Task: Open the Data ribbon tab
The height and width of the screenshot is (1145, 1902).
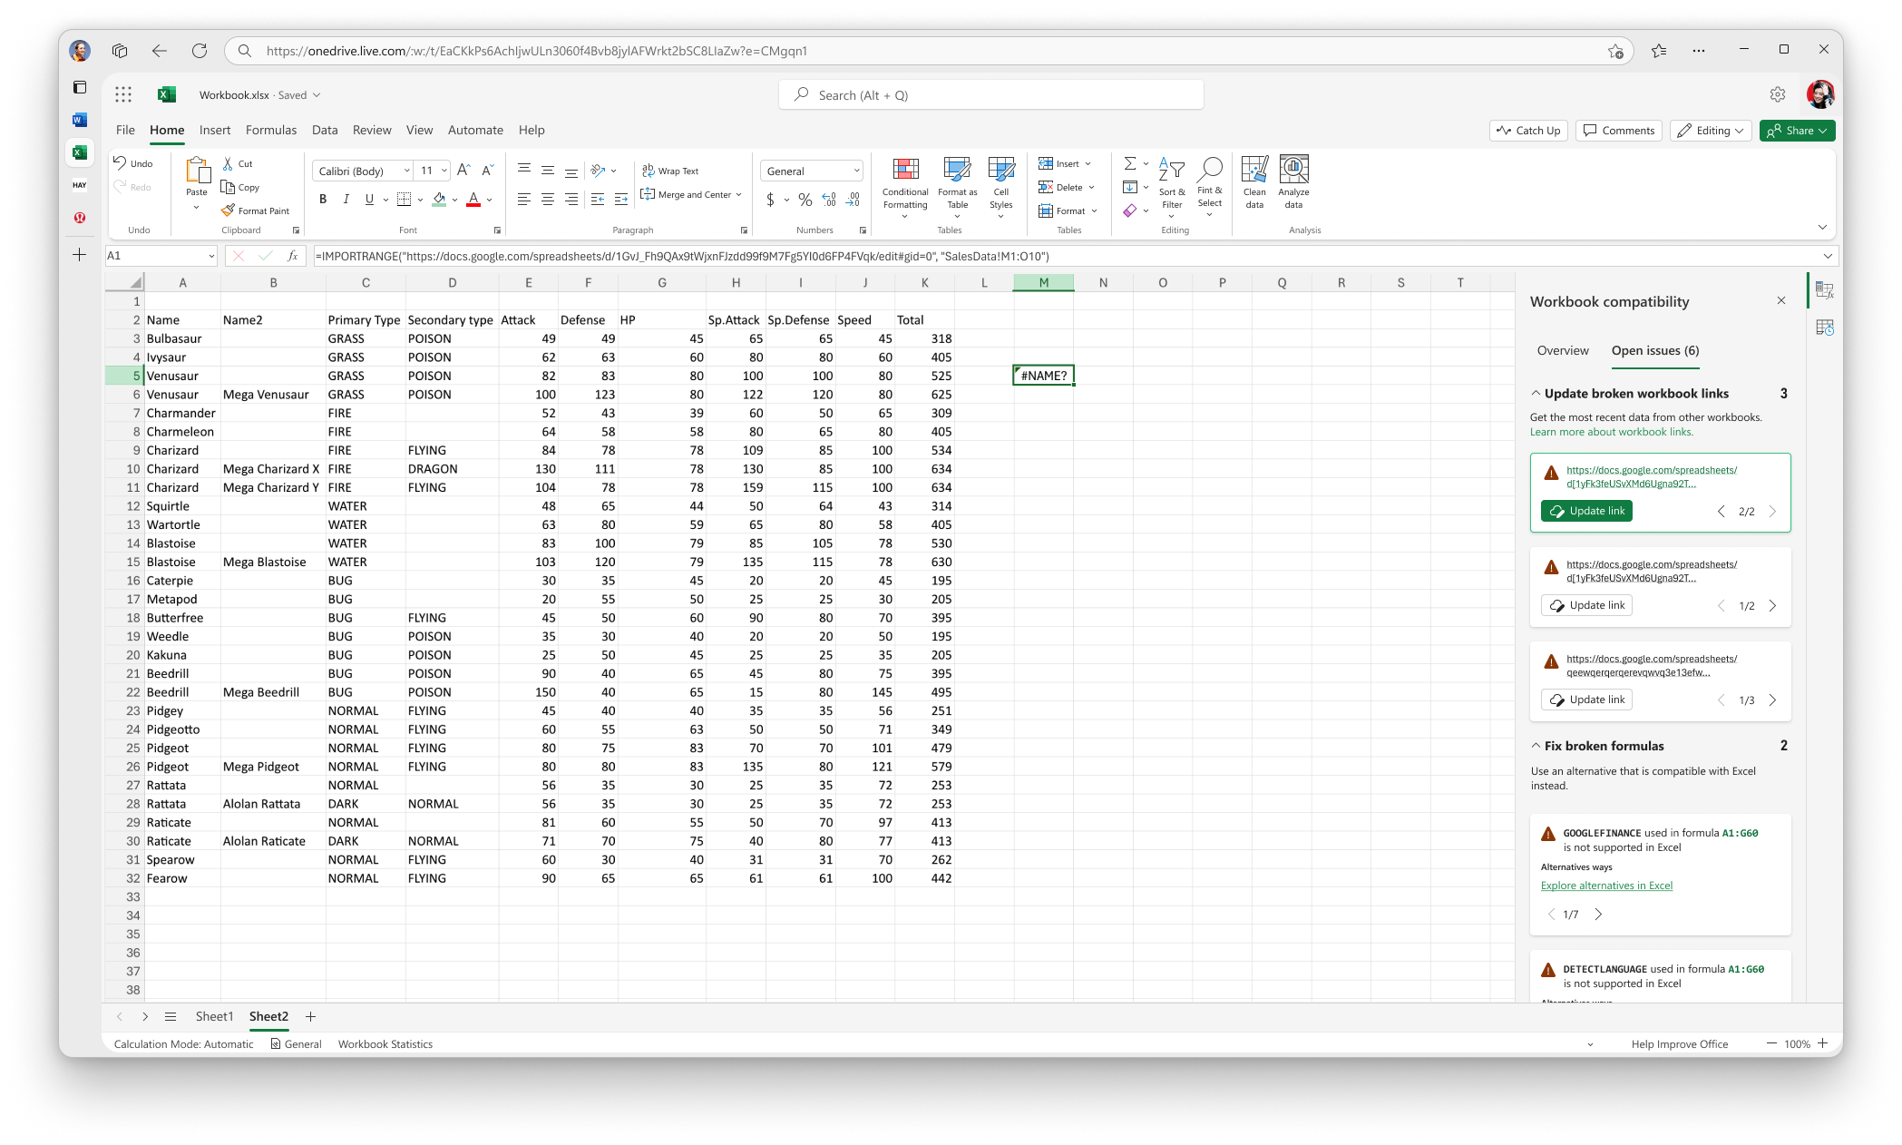Action: click(x=324, y=131)
